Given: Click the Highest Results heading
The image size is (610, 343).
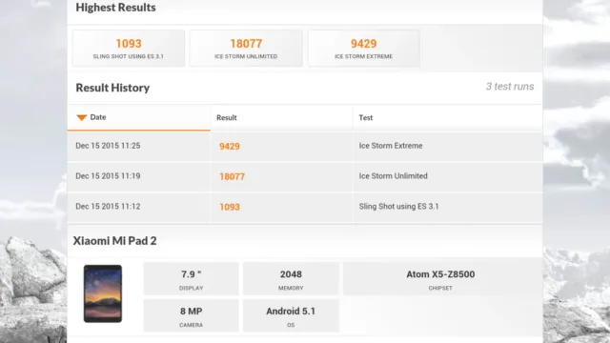Looking at the screenshot, I should coord(115,8).
